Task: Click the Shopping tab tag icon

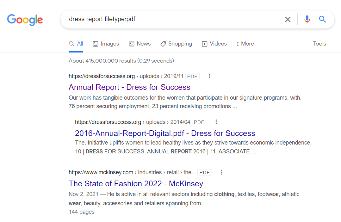Action: tap(163, 44)
